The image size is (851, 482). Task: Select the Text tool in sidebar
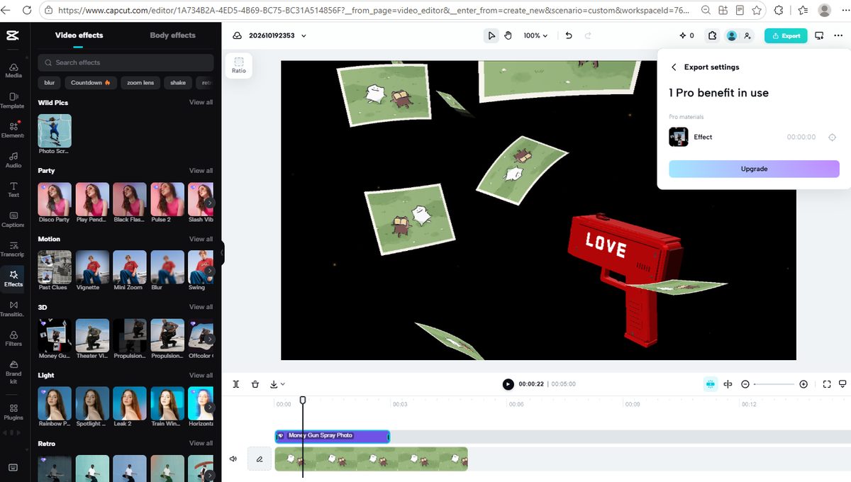point(13,189)
